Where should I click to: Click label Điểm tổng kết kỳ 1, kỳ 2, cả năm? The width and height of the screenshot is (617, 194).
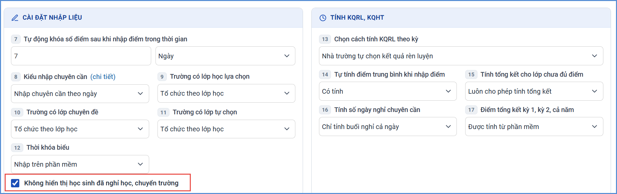tap(527, 110)
